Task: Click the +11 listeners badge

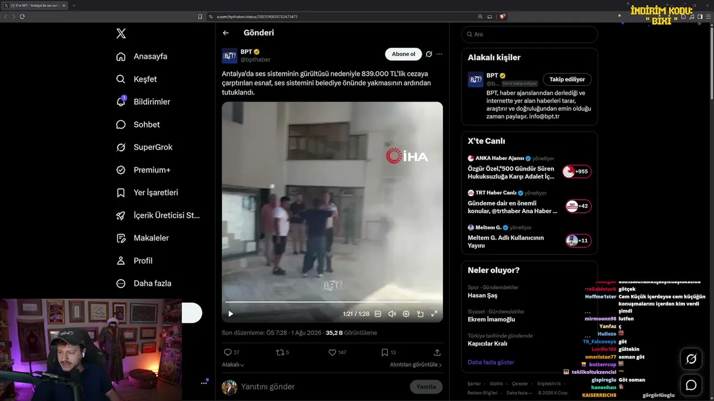Action: (x=578, y=241)
